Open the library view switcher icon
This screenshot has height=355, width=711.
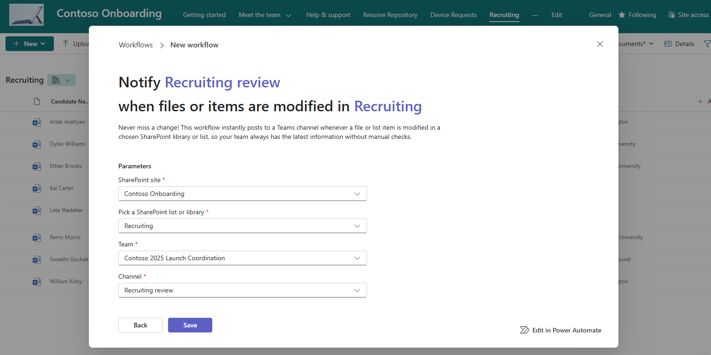(x=61, y=80)
